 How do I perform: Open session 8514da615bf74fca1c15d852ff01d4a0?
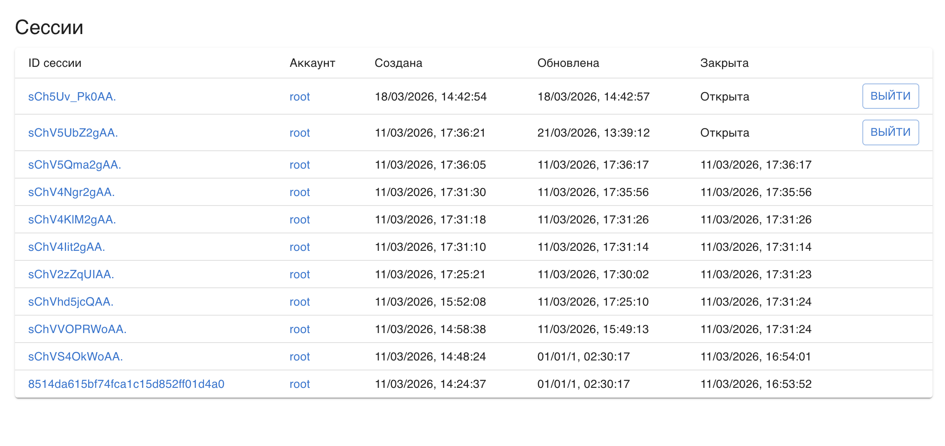[126, 384]
